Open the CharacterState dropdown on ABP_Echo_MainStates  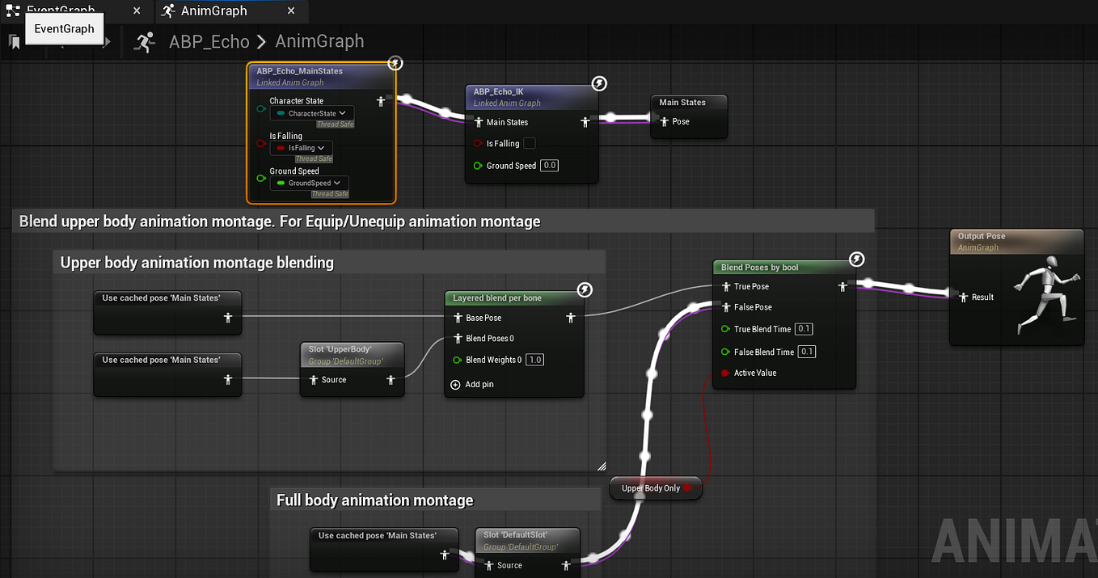pos(311,113)
